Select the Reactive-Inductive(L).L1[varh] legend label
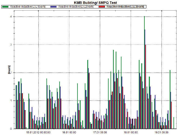 pos(28,7)
